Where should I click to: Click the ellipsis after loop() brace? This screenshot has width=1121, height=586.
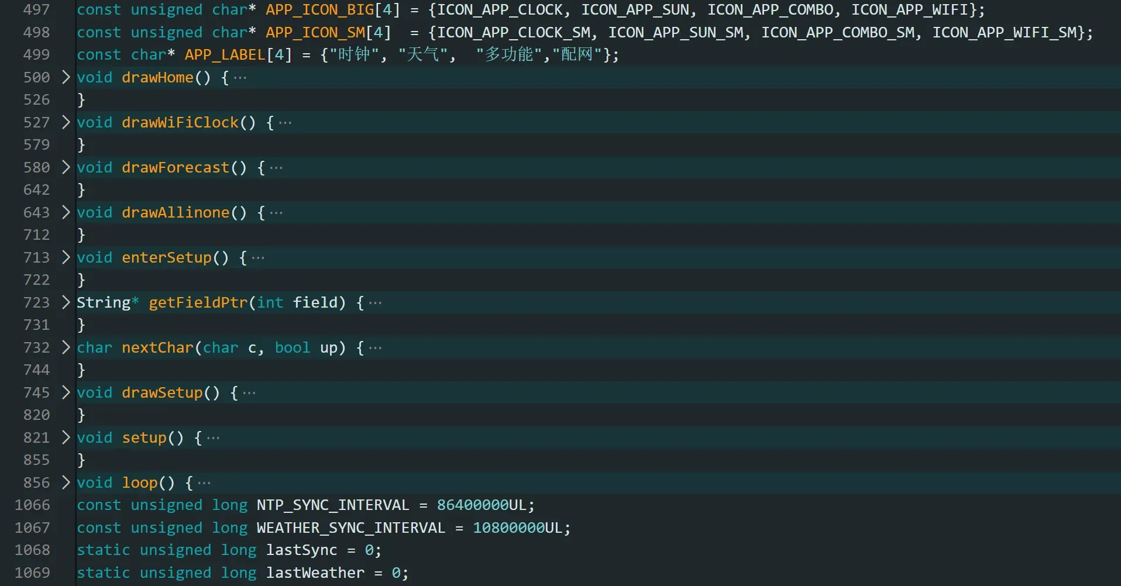204,483
